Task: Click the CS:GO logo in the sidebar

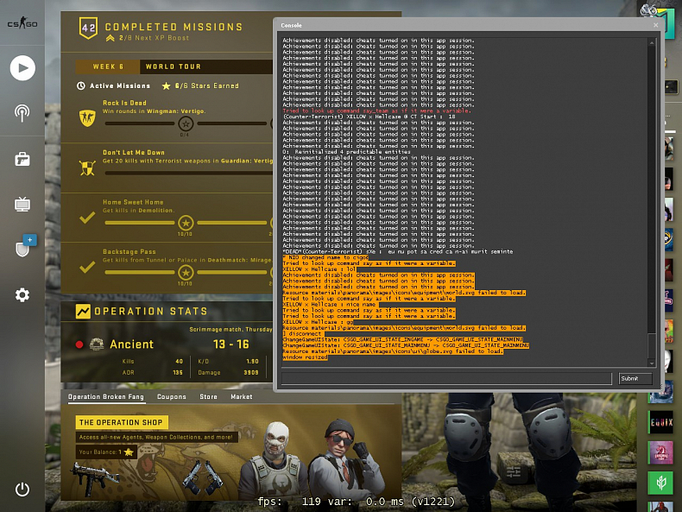Action: click(x=22, y=22)
